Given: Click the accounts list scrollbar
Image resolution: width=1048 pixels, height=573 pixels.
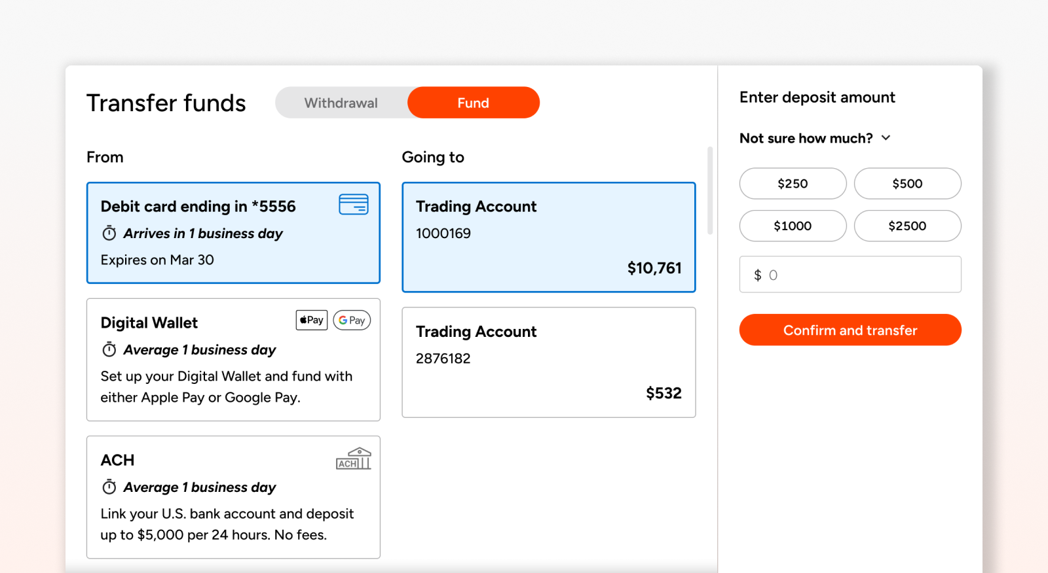Looking at the screenshot, I should coord(710,190).
